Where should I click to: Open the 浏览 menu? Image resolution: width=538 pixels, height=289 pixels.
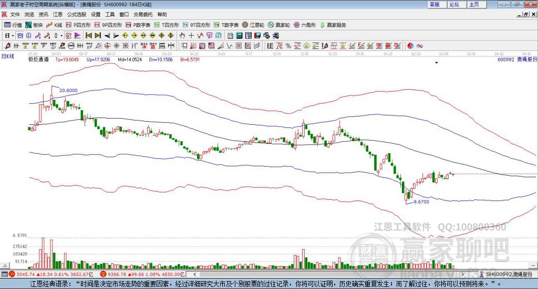click(29, 14)
